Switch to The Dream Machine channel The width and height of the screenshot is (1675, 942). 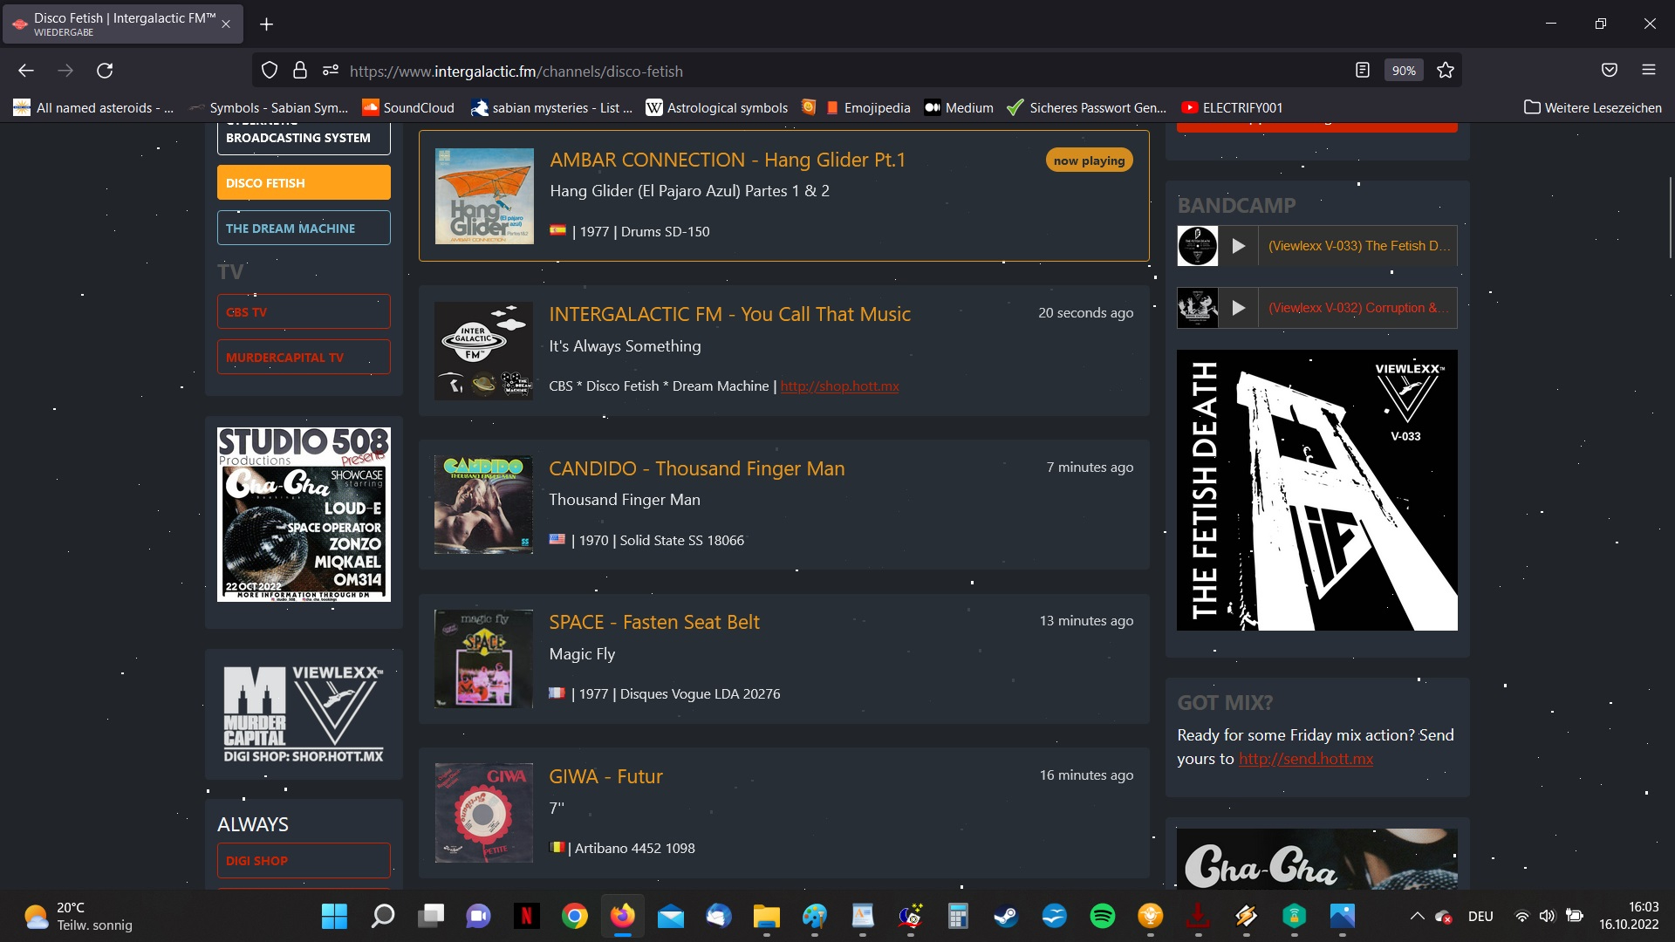tap(304, 229)
